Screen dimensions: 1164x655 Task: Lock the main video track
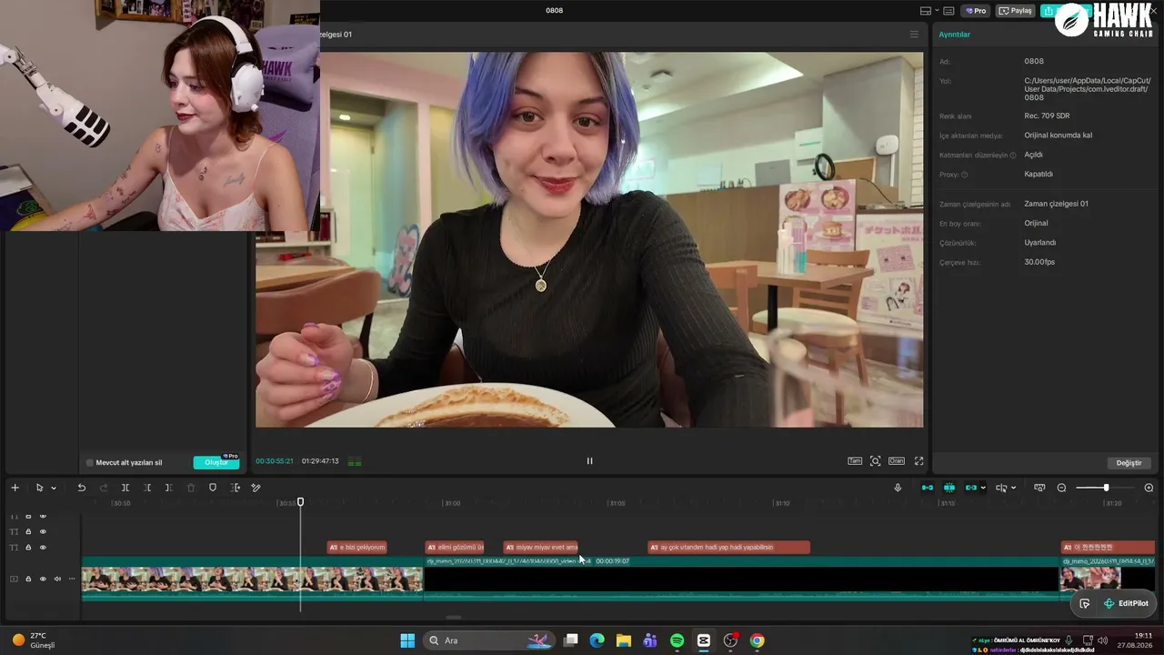tap(28, 579)
